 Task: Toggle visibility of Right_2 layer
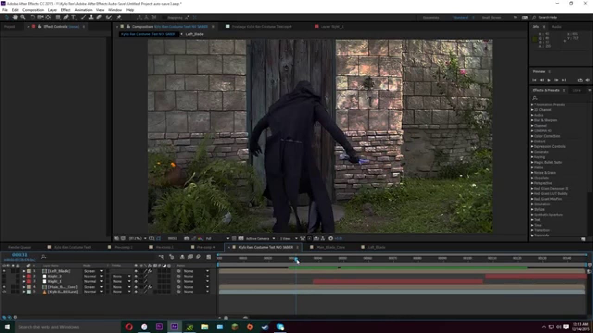pos(4,276)
